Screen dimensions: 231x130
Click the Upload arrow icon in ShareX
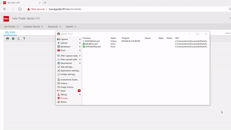pyautogui.click(x=59, y=43)
